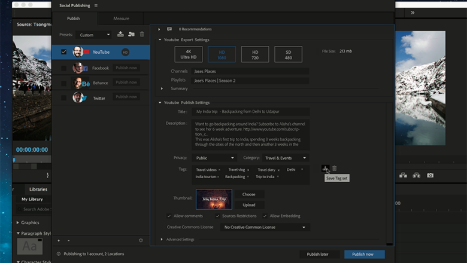The height and width of the screenshot is (263, 467).
Task: Click the Channels field Jases Places
Action: click(250, 71)
